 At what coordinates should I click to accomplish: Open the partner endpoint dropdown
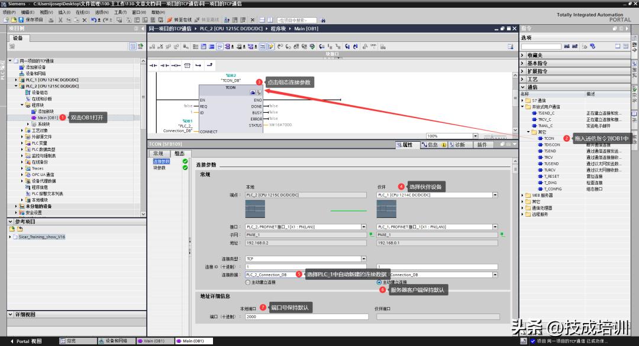494,195
